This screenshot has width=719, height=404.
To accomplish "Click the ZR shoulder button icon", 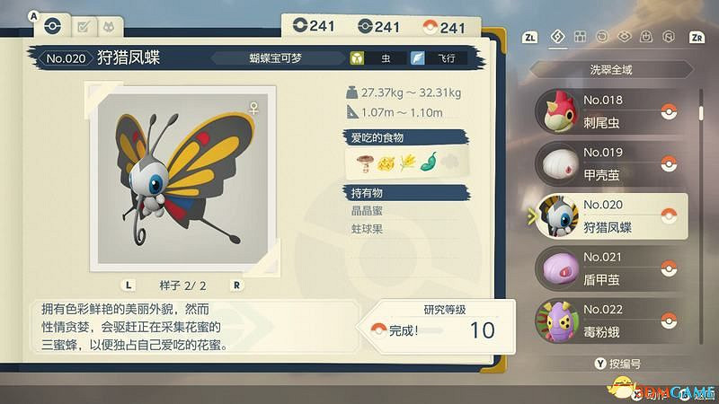I will tap(697, 37).
